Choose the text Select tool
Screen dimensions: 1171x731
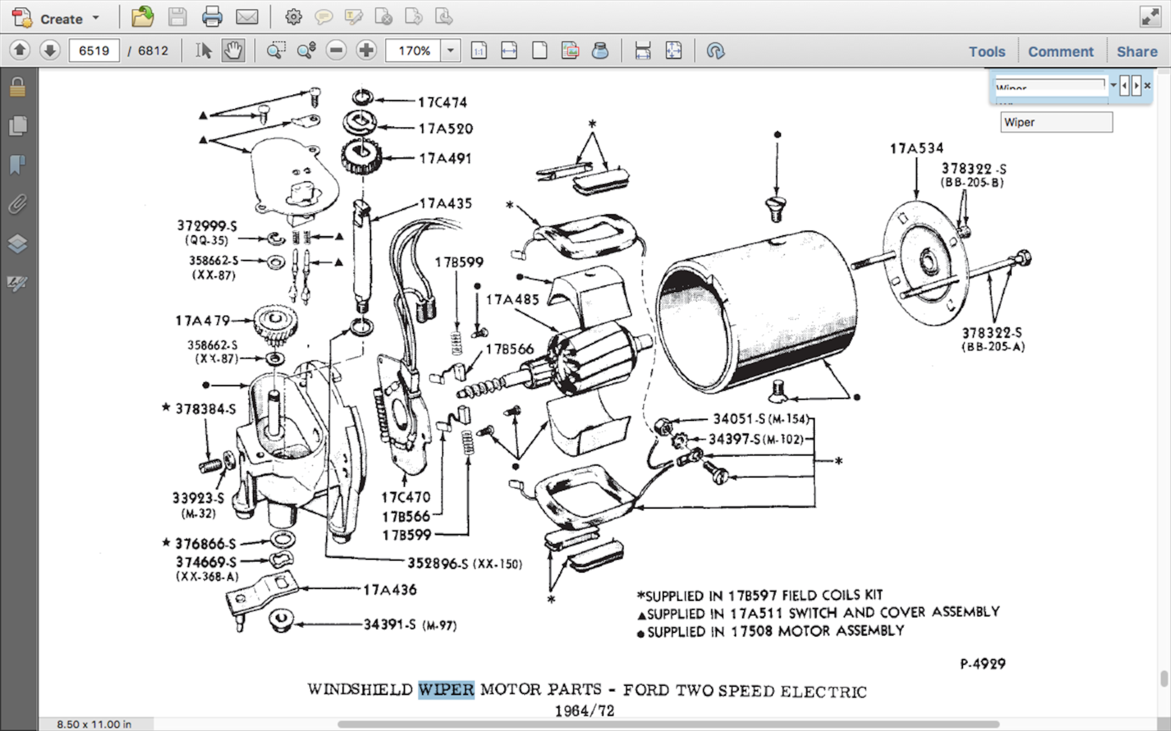203,51
